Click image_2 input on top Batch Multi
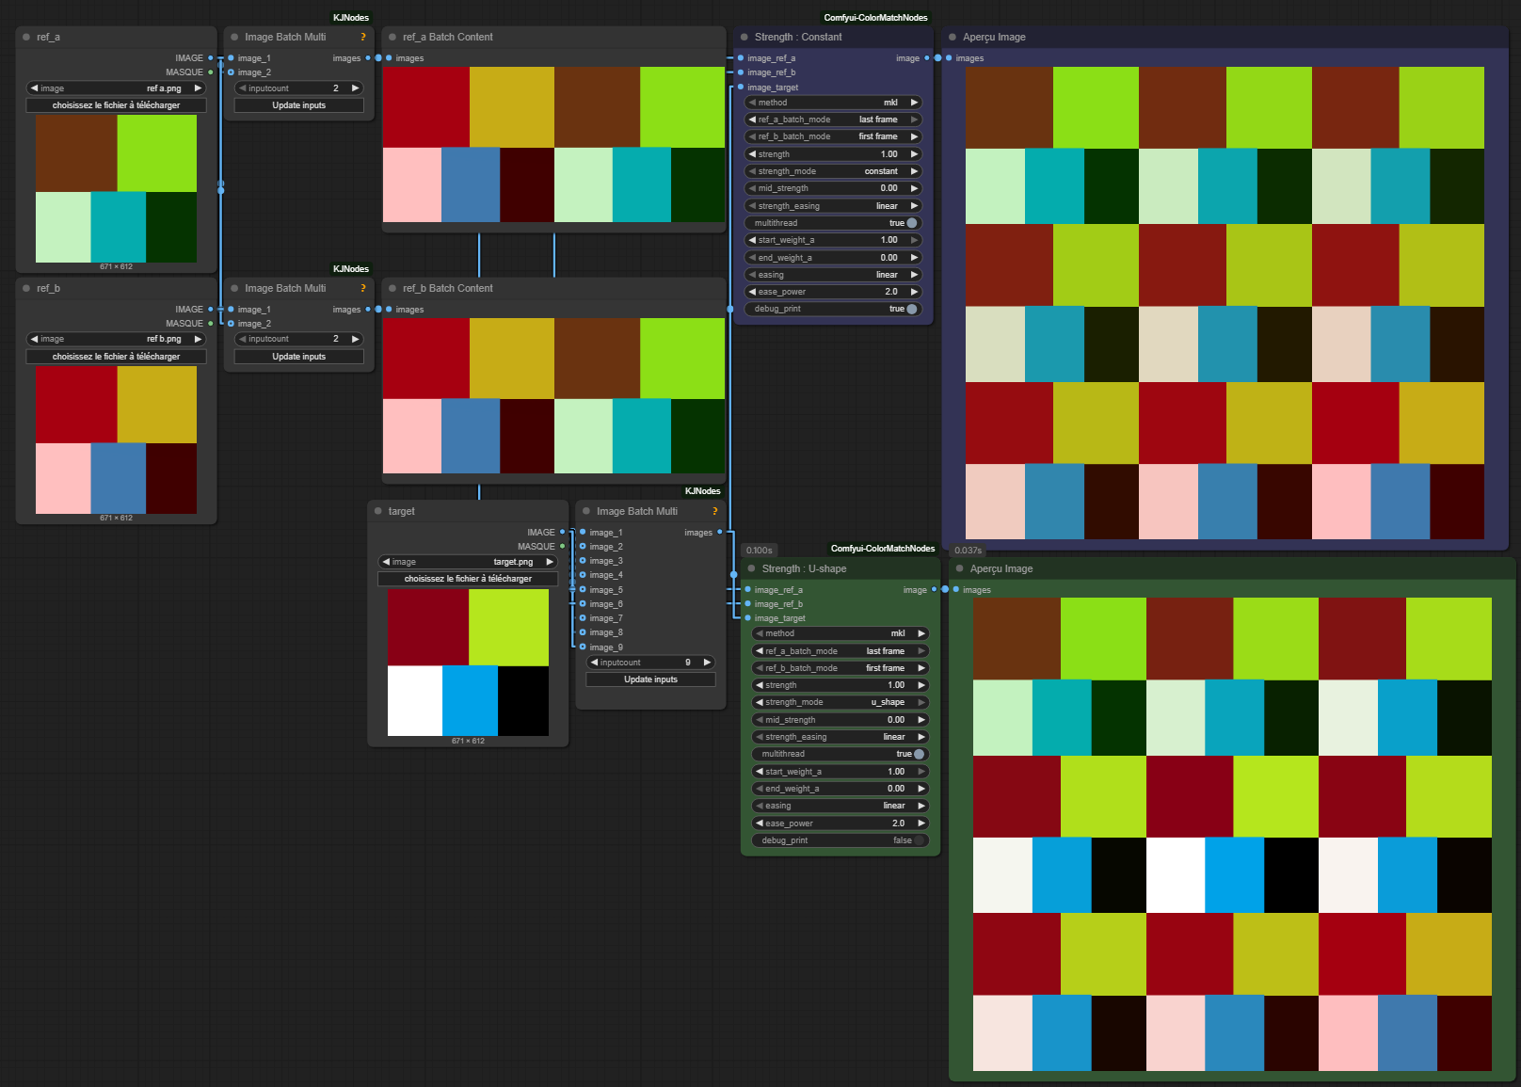Screen dimensions: 1521x1087 (231, 72)
